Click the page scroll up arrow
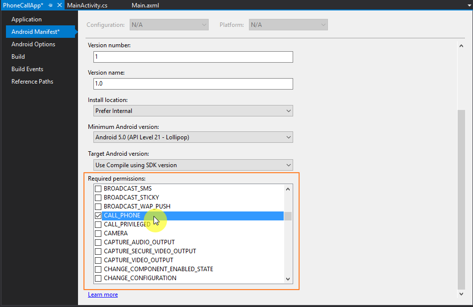This screenshot has height=307, width=473. click(461, 46)
